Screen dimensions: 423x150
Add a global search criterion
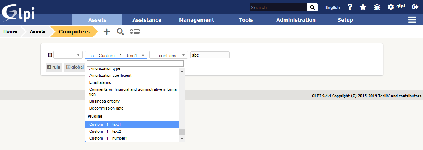point(75,67)
